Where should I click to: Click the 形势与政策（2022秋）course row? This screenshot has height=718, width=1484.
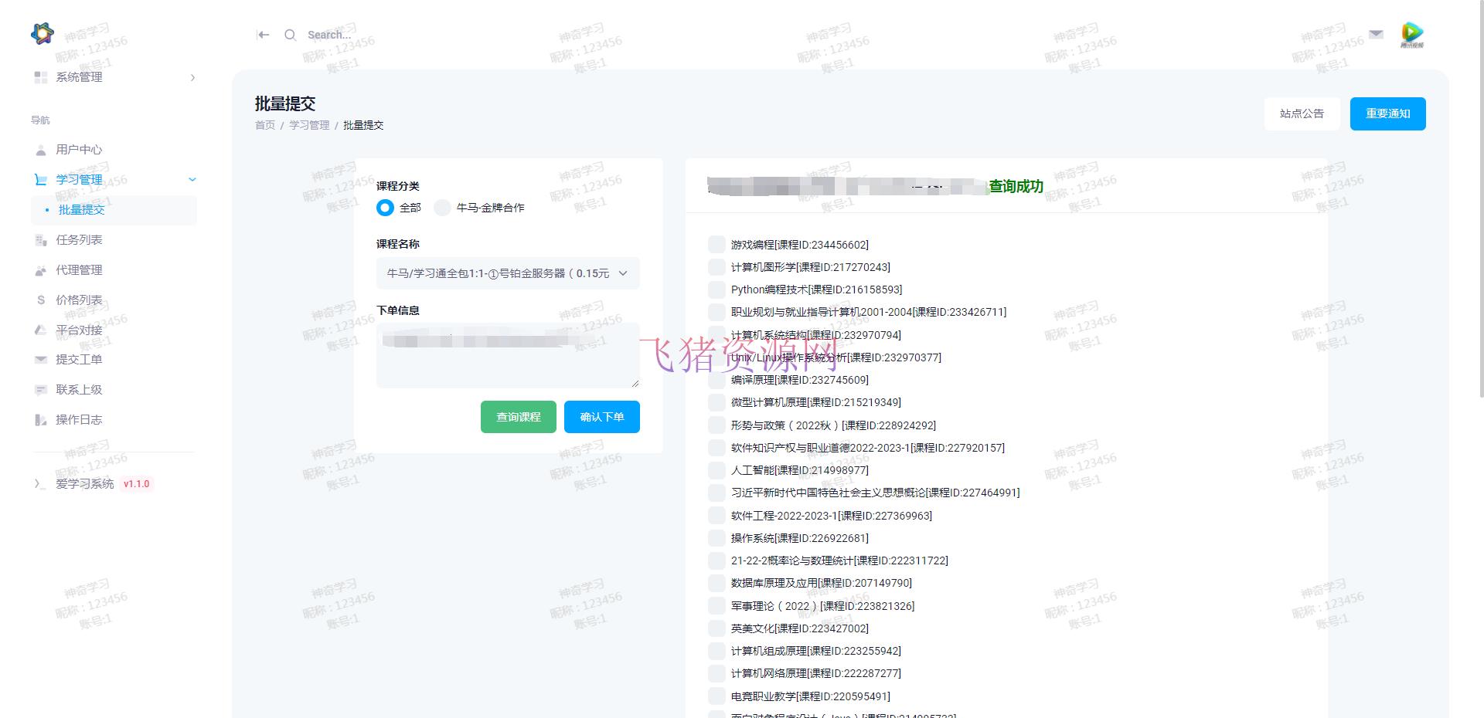pos(833,425)
